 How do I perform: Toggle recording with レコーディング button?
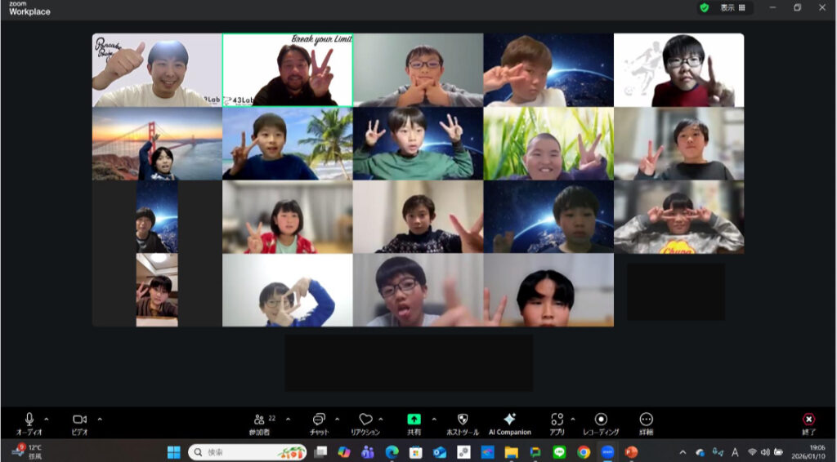pos(601,420)
